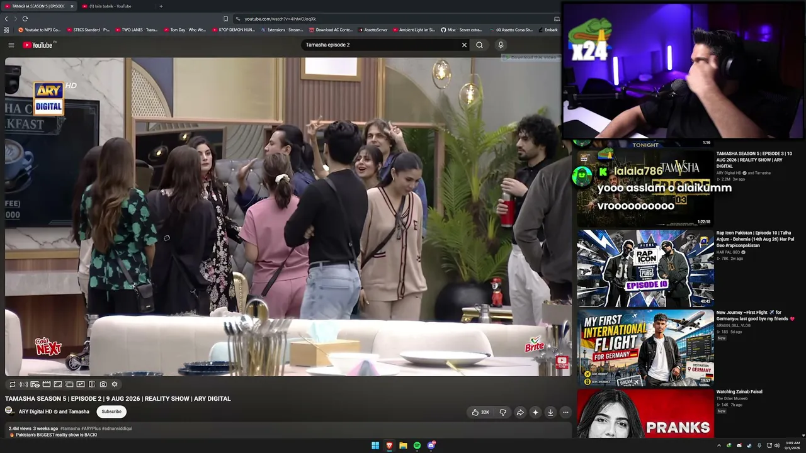Take a video screenshot with camera icon
806x453 pixels.
point(103,384)
